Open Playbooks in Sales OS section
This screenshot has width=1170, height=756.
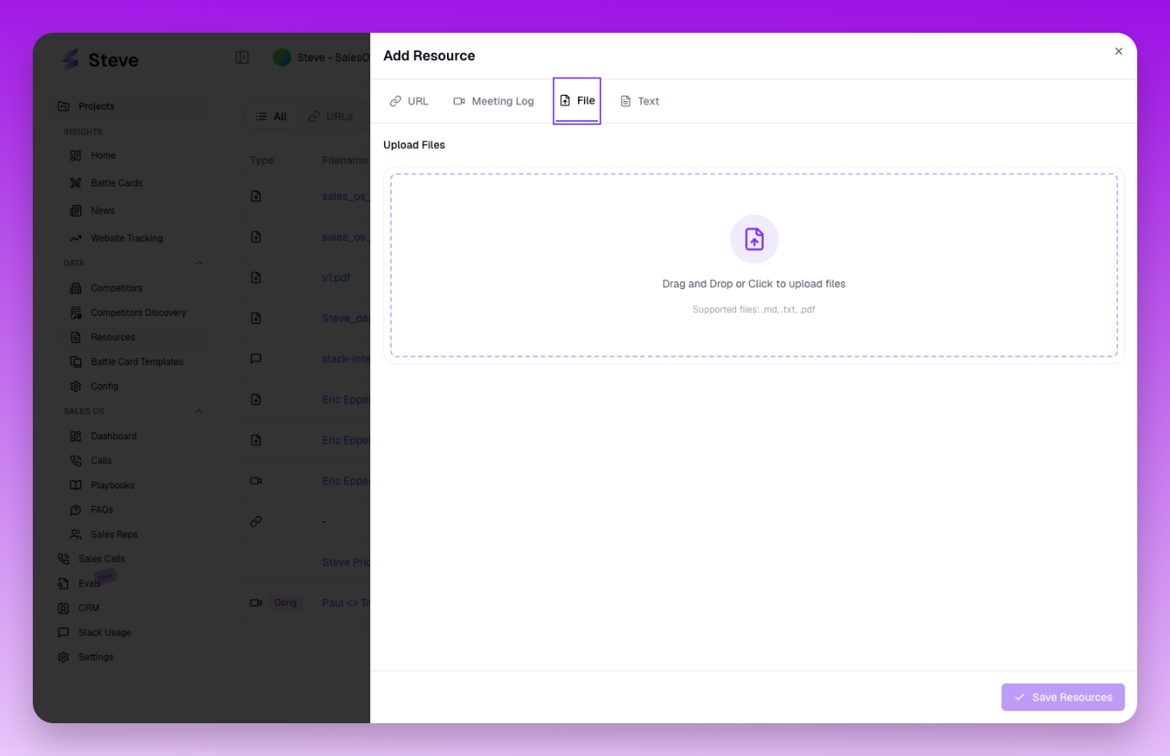pyautogui.click(x=112, y=485)
